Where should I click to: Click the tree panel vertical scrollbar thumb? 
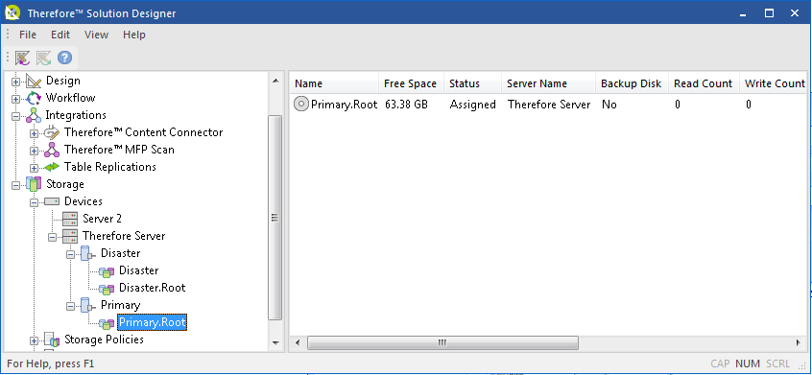click(275, 218)
